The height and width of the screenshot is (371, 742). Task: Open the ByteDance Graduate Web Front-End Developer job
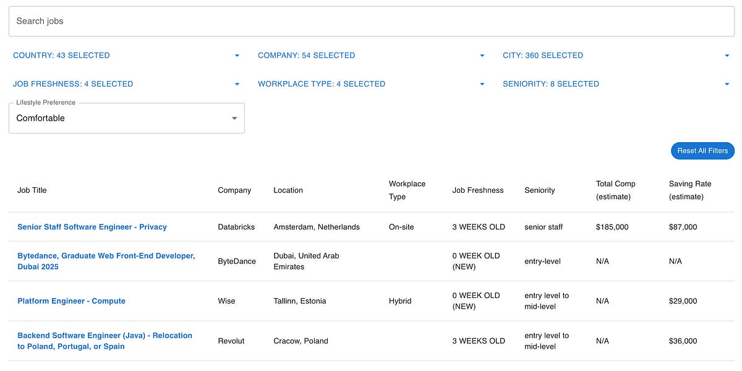point(106,261)
